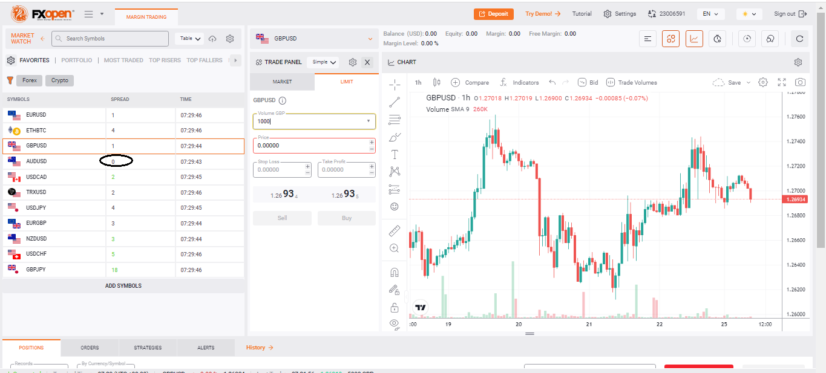826x373 pixels.
Task: Toggle lock all drawing tools
Action: pyautogui.click(x=395, y=307)
